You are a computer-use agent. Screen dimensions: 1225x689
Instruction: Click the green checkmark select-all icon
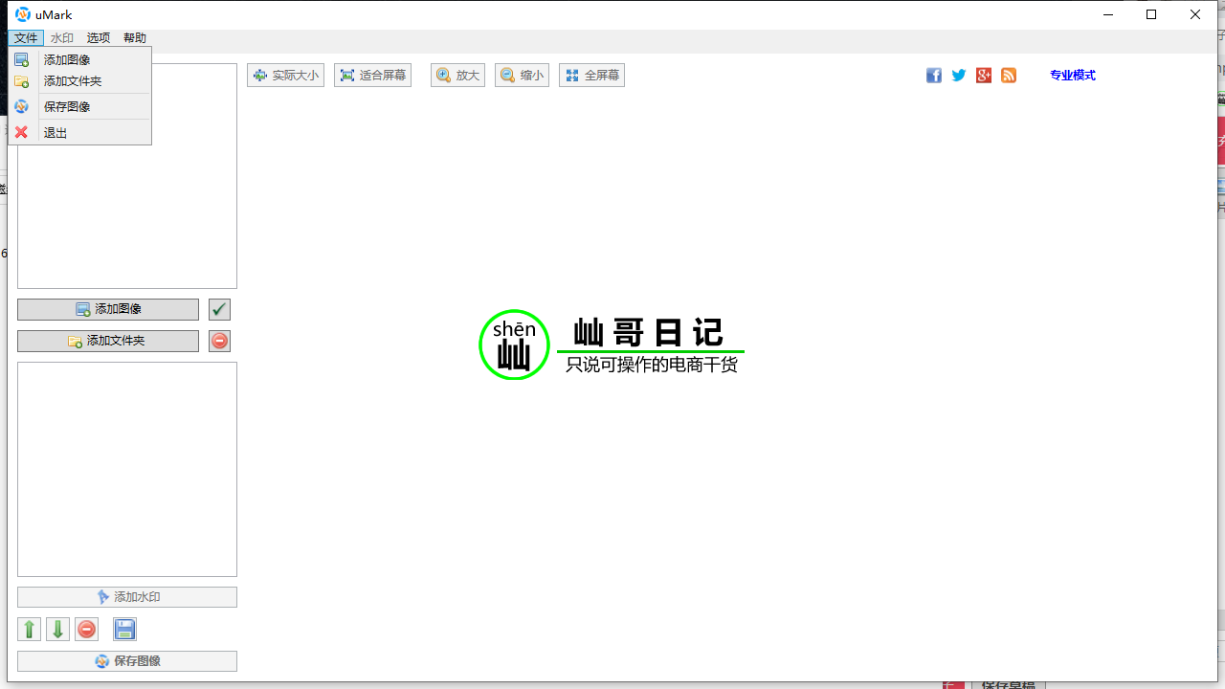click(x=219, y=309)
